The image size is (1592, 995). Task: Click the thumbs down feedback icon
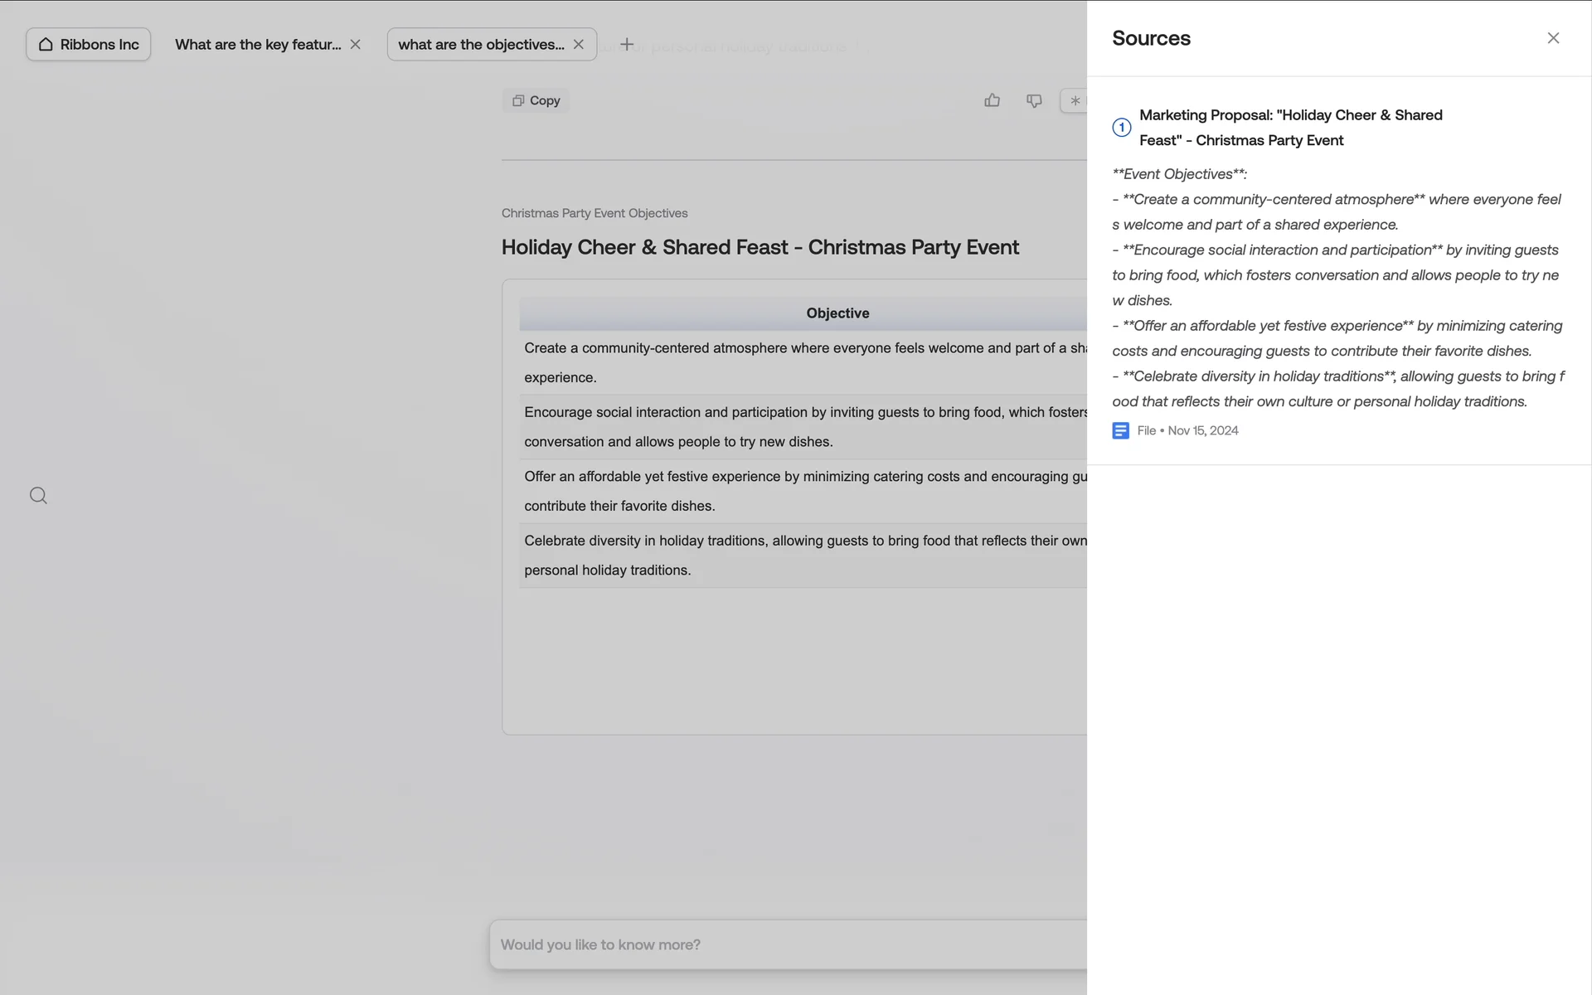coord(1034,100)
